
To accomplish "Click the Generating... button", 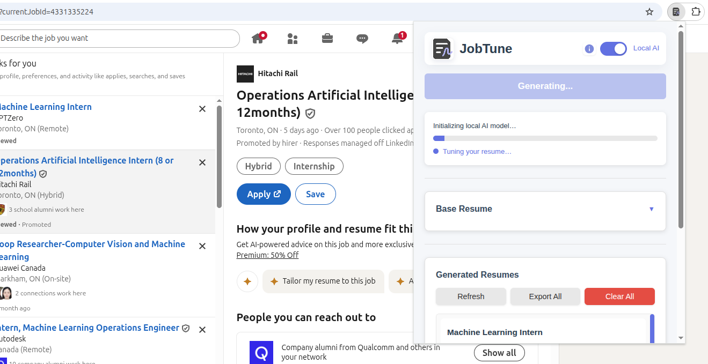I will [x=545, y=86].
